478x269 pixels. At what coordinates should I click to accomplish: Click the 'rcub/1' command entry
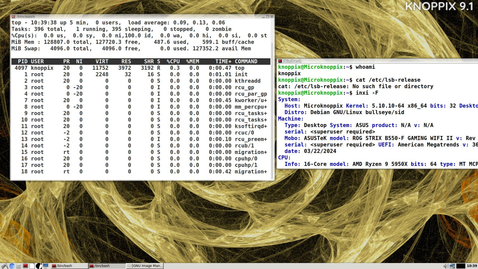[x=244, y=146]
